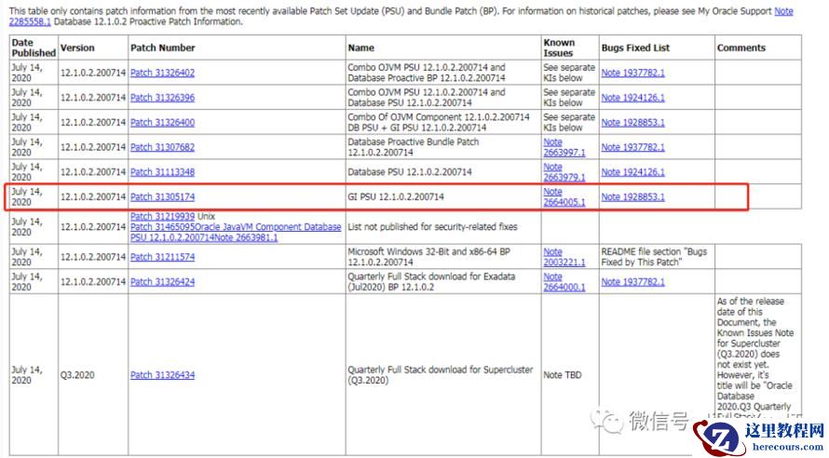Select 'Microsoft Windows 32-Bit and x86-64 BP' name
The image size is (829, 458).
point(428,257)
